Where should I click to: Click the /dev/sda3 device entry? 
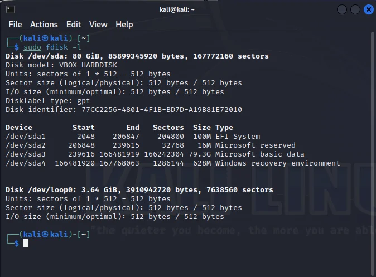click(26, 154)
